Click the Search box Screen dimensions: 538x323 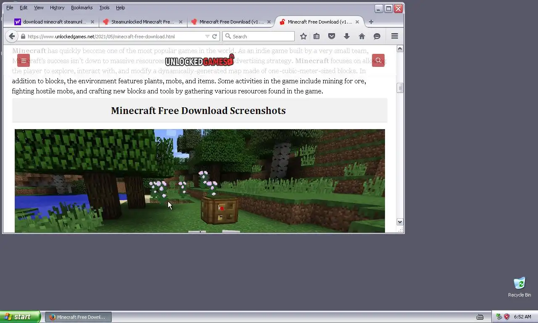[x=258, y=37]
